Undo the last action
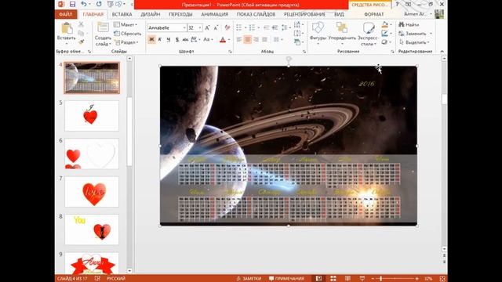This screenshot has width=502, height=282. coord(84,4)
